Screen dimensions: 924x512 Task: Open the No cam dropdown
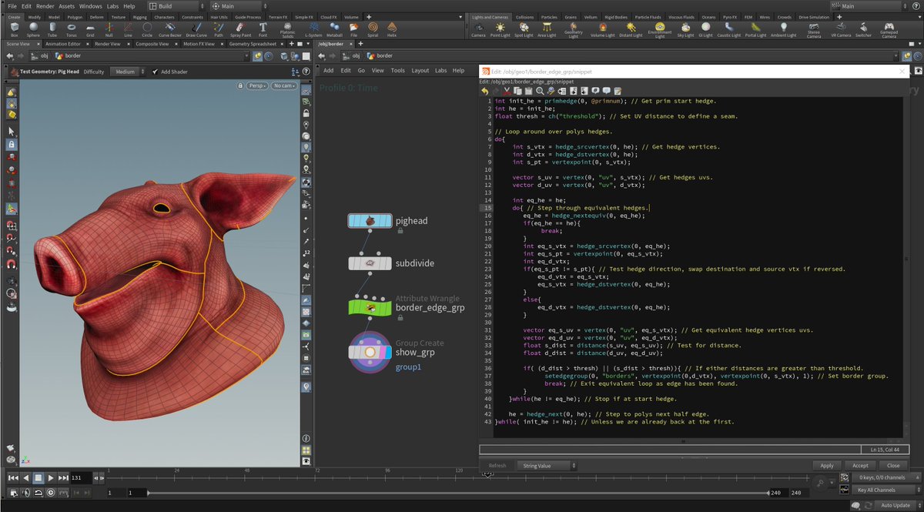point(283,86)
